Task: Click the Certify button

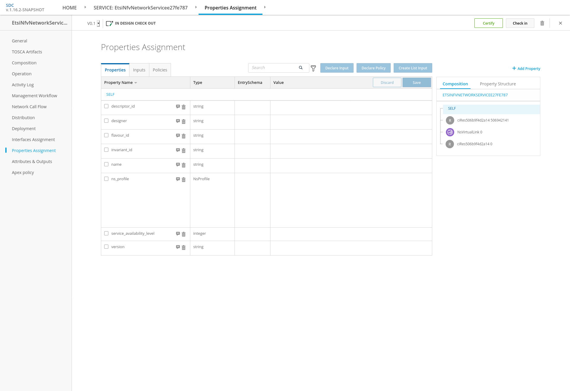Action: [488, 23]
